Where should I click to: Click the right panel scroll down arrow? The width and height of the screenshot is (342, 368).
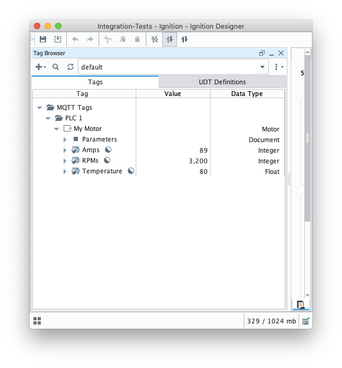308,295
